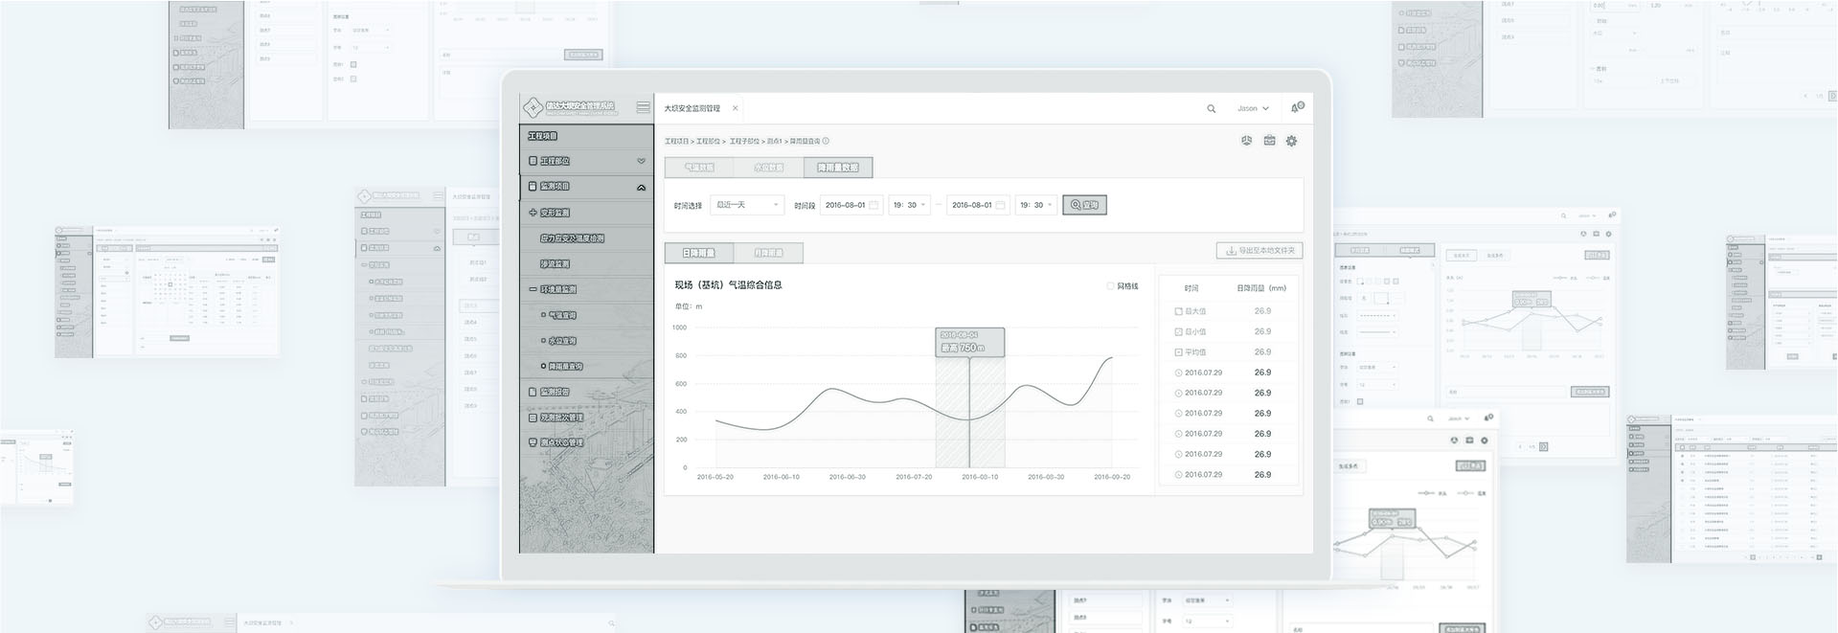Click the 导出至本地文件夹 export button

click(1259, 251)
